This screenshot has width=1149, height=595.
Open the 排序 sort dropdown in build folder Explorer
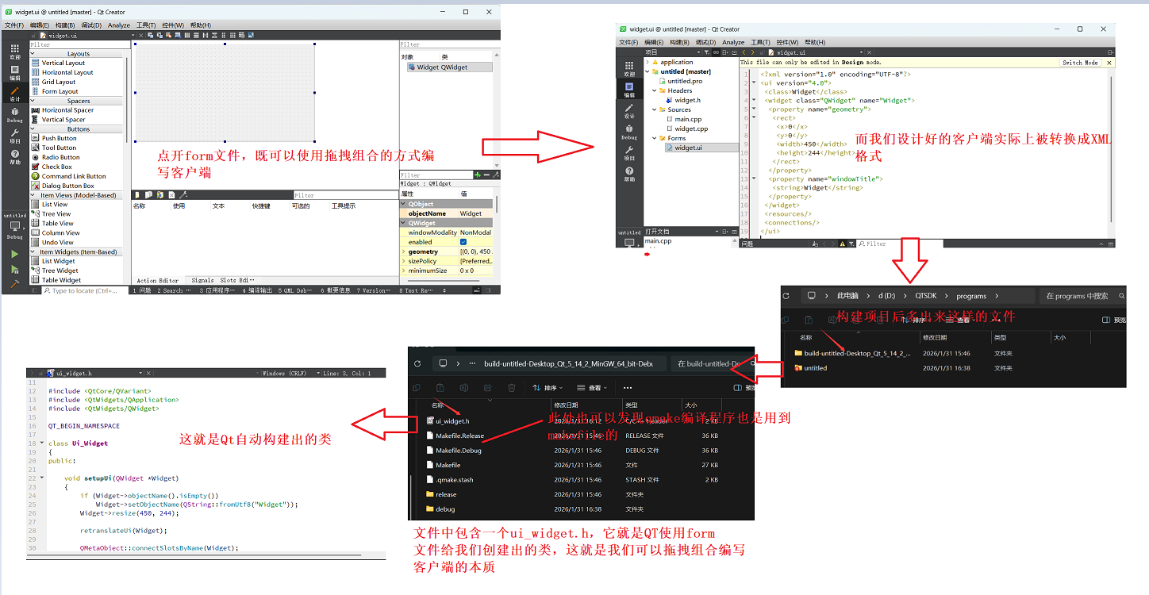(x=548, y=388)
